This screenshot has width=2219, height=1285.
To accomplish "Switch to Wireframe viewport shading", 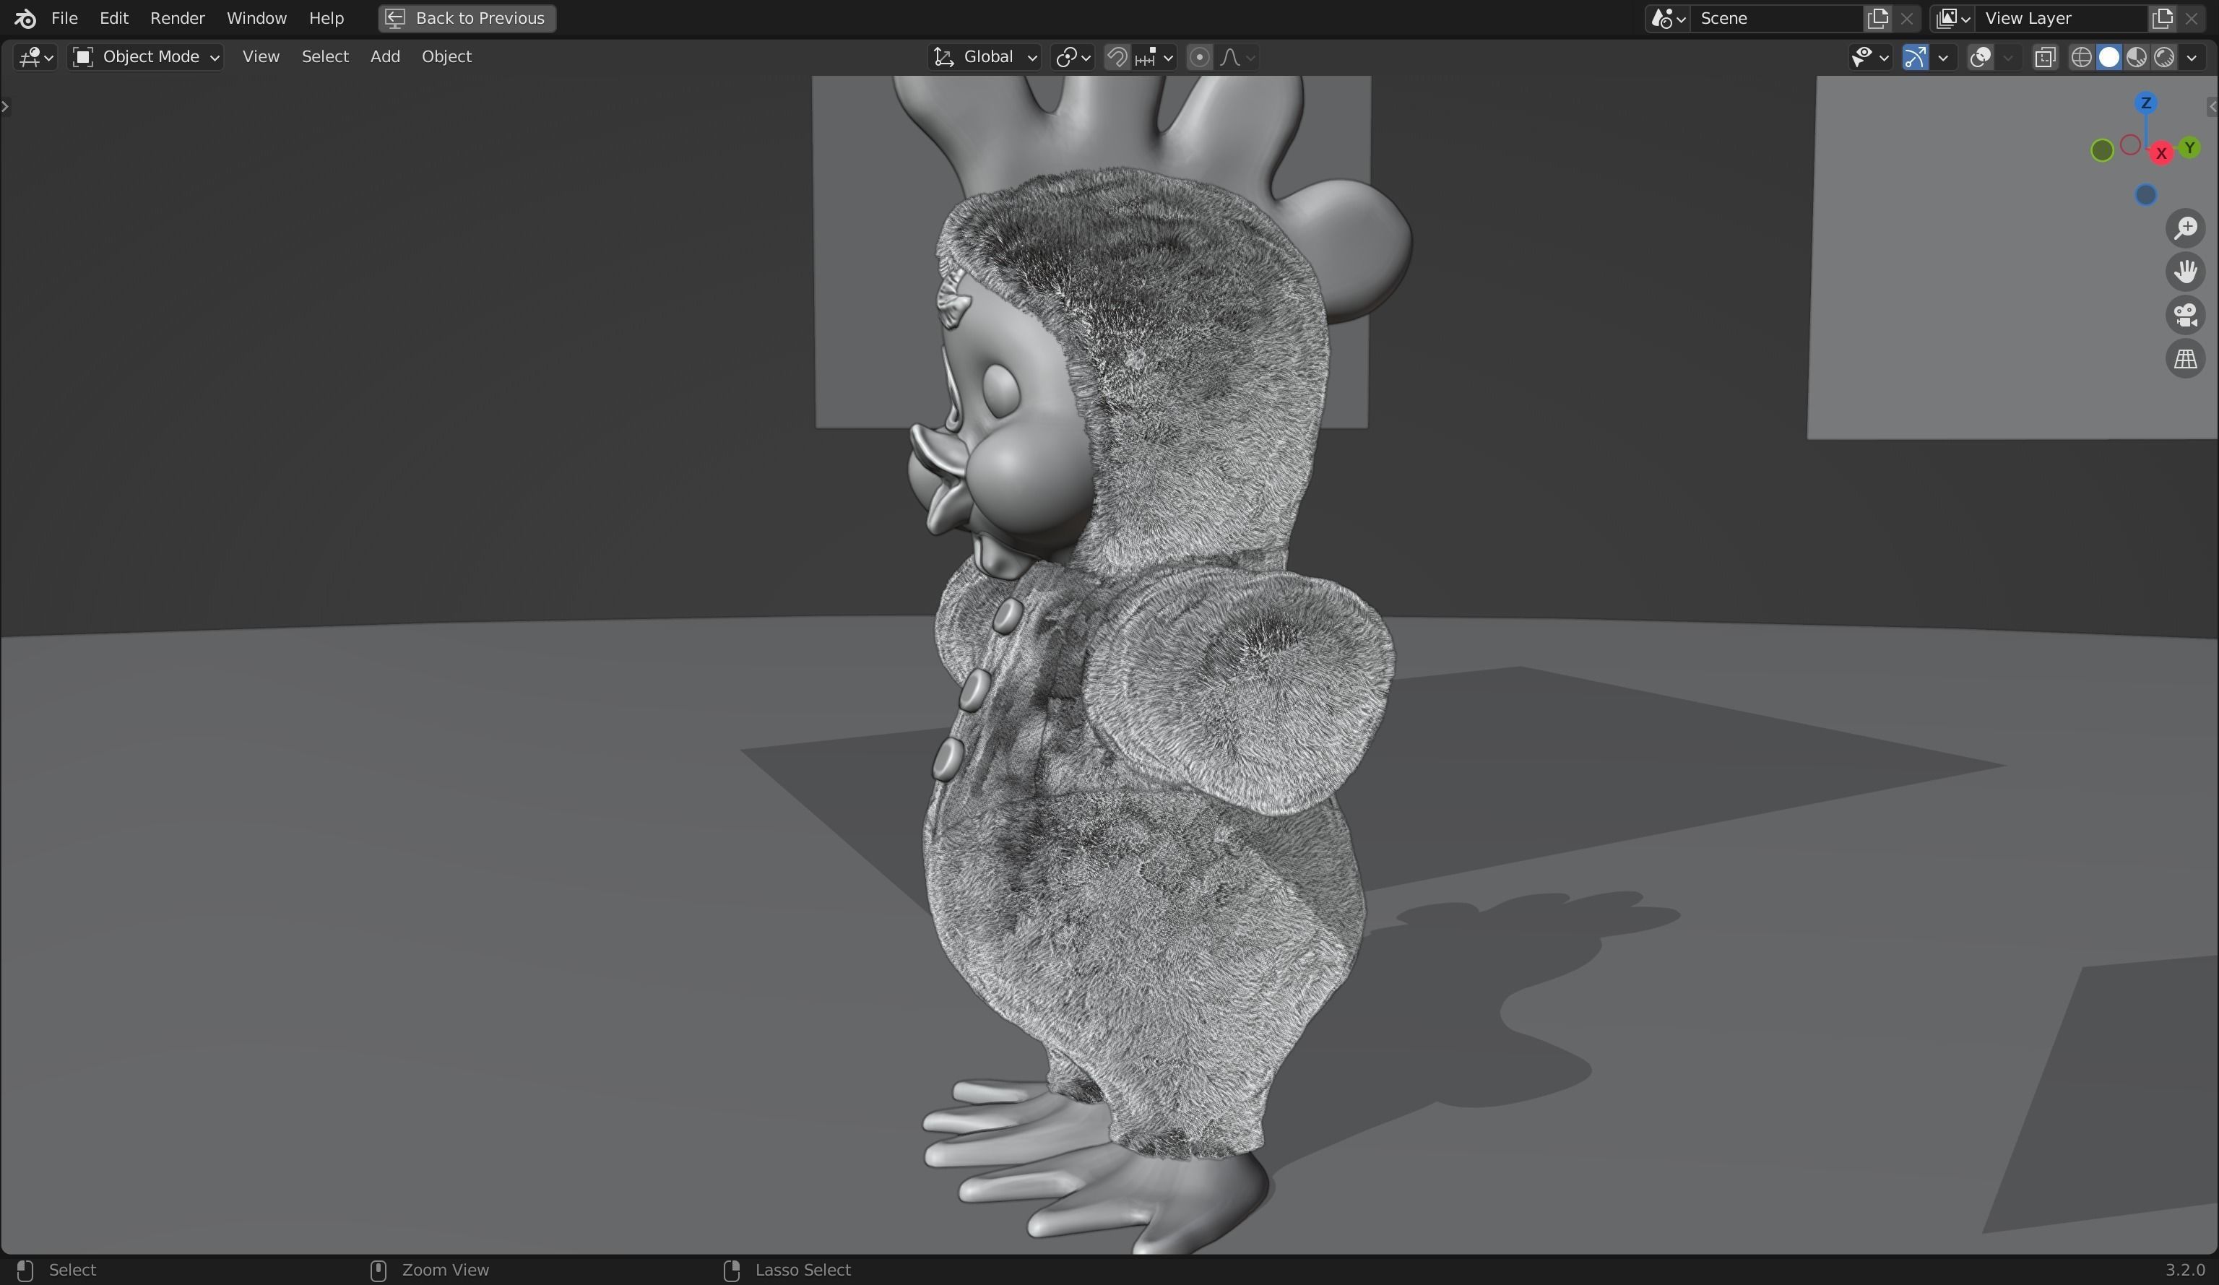I will (2082, 57).
